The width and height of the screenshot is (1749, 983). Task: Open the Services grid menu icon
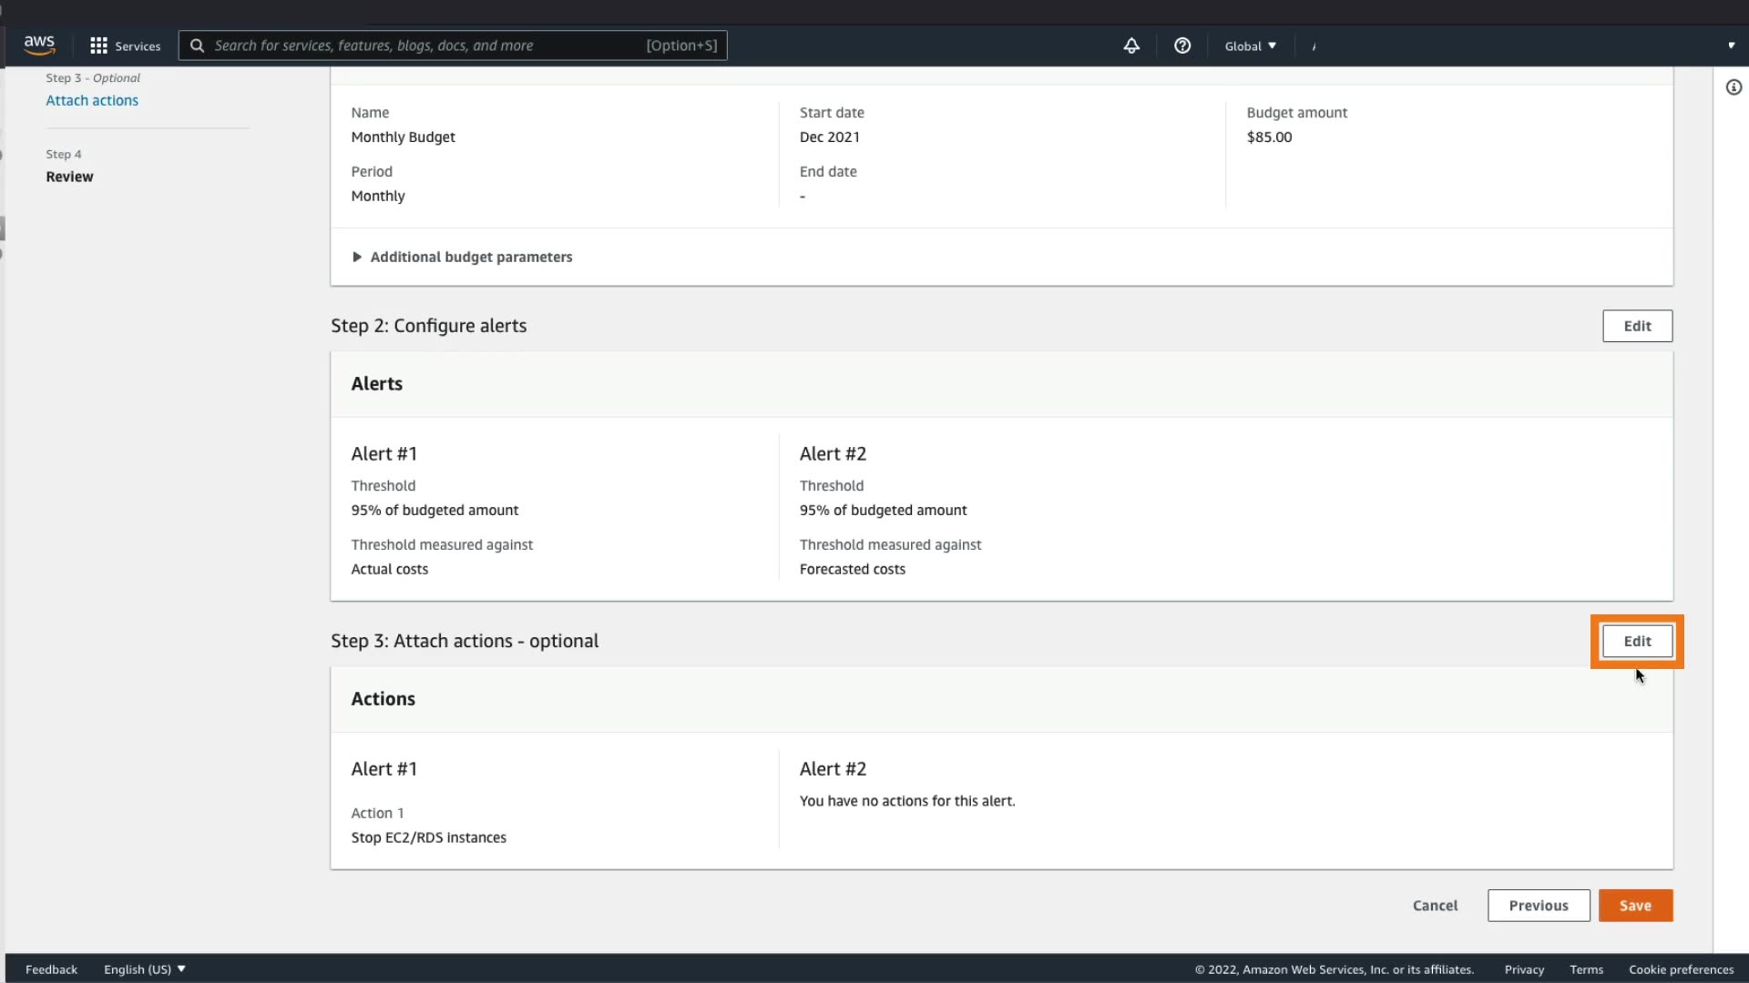click(98, 46)
